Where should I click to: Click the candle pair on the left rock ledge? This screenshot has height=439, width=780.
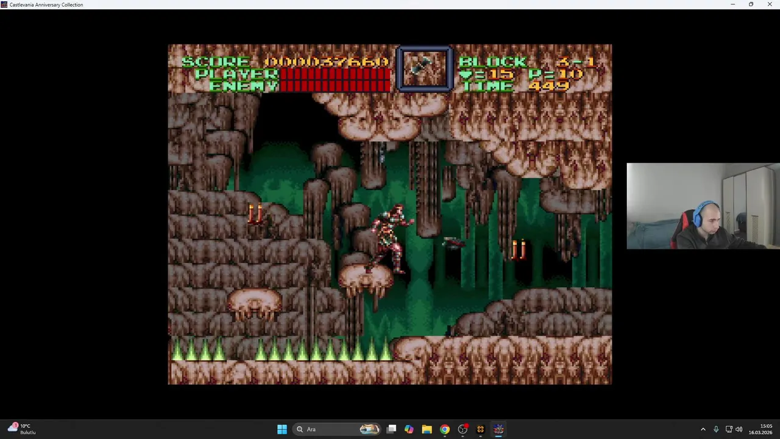tap(255, 214)
